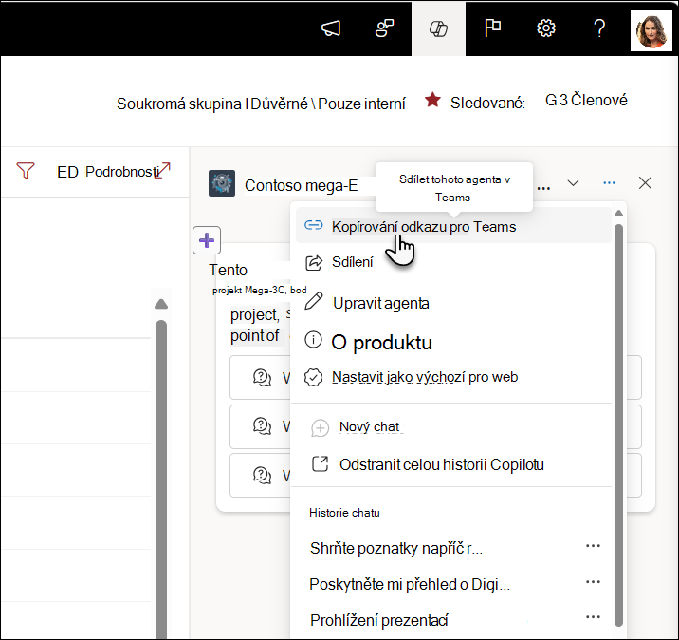Open more options for Prohlížení prezentací chat
This screenshot has height=640, width=679.
[593, 616]
